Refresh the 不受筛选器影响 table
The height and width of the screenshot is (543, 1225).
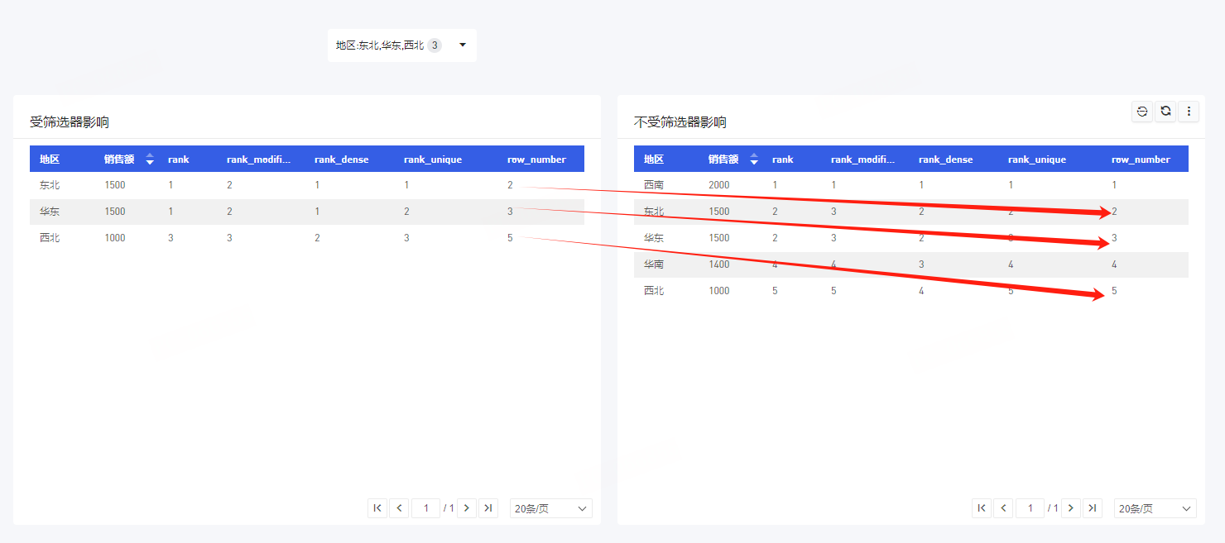(1165, 112)
